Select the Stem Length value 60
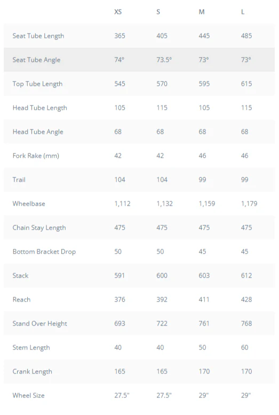The width and height of the screenshot is (279, 415). [x=244, y=347]
